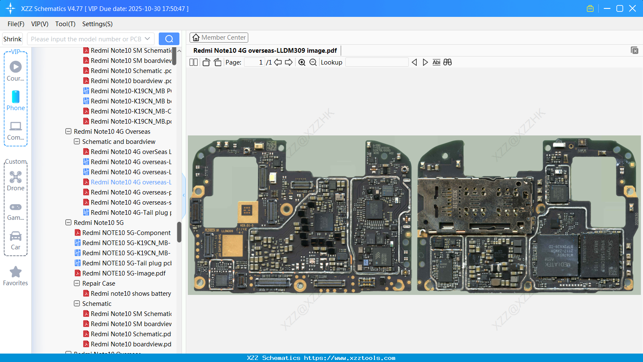
Task: Collapse the Redmi Note10 5G tree node
Action: point(68,222)
